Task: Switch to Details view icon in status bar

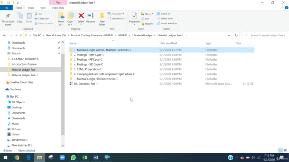Action: [x=280, y=150]
